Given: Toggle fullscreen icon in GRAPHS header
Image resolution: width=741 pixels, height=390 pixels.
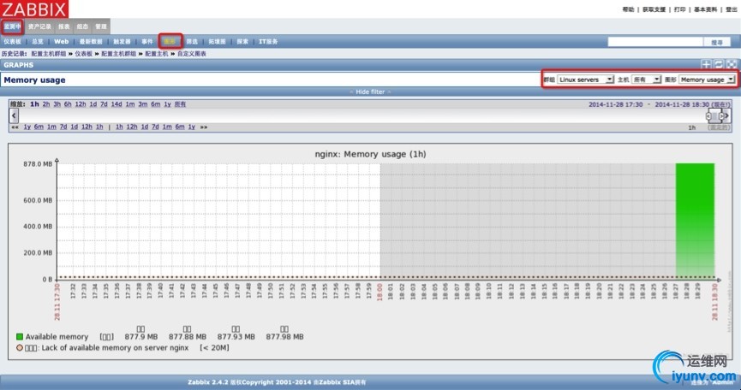Looking at the screenshot, I should point(732,65).
